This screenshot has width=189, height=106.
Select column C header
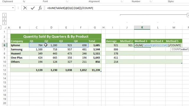coord(37,27)
